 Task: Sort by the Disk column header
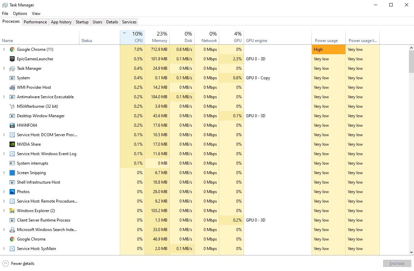tap(182, 37)
